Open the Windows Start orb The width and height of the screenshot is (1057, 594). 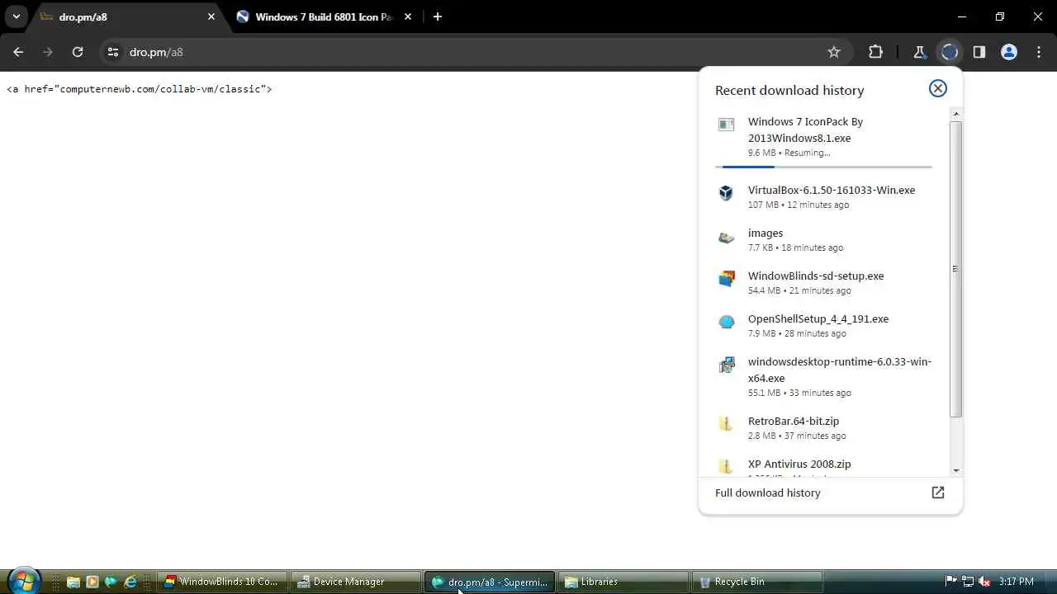point(24,581)
